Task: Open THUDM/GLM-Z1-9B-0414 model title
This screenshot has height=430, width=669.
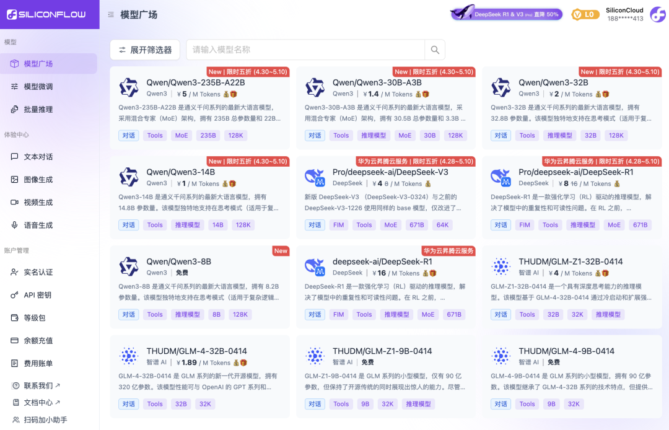Action: 382,351
